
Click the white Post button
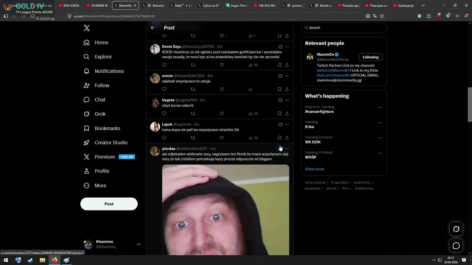[109, 204]
